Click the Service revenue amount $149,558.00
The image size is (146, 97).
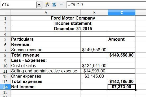(x=94, y=50)
